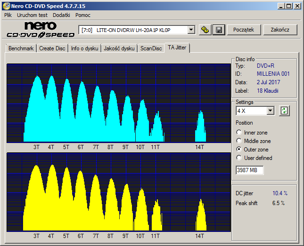Click the Zakończ button

point(280,30)
